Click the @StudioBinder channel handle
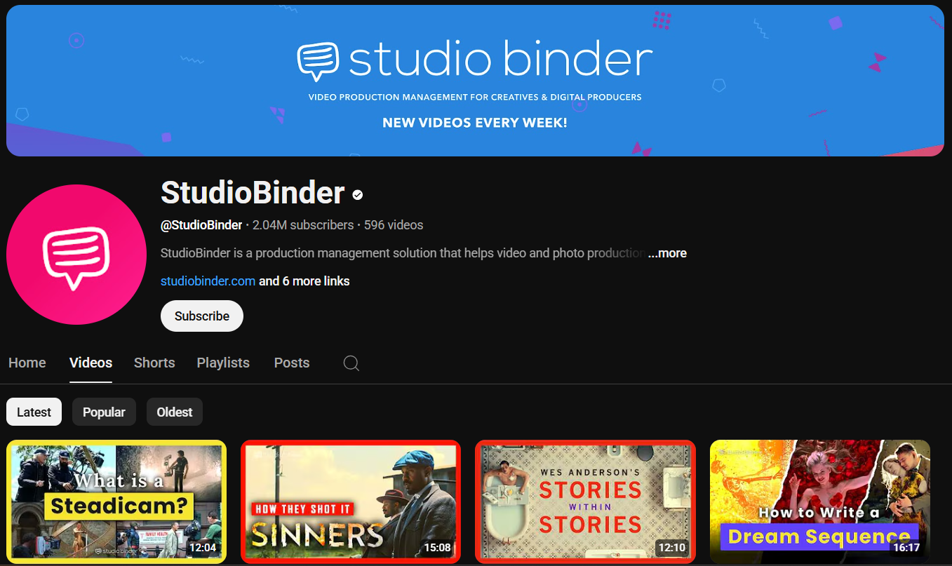The height and width of the screenshot is (566, 952). tap(201, 225)
